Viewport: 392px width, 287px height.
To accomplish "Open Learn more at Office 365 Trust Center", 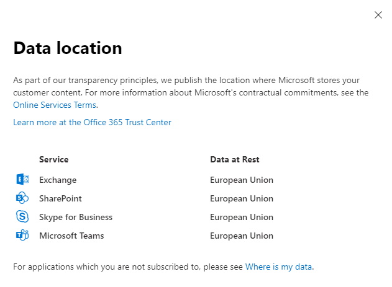I will tap(92, 123).
